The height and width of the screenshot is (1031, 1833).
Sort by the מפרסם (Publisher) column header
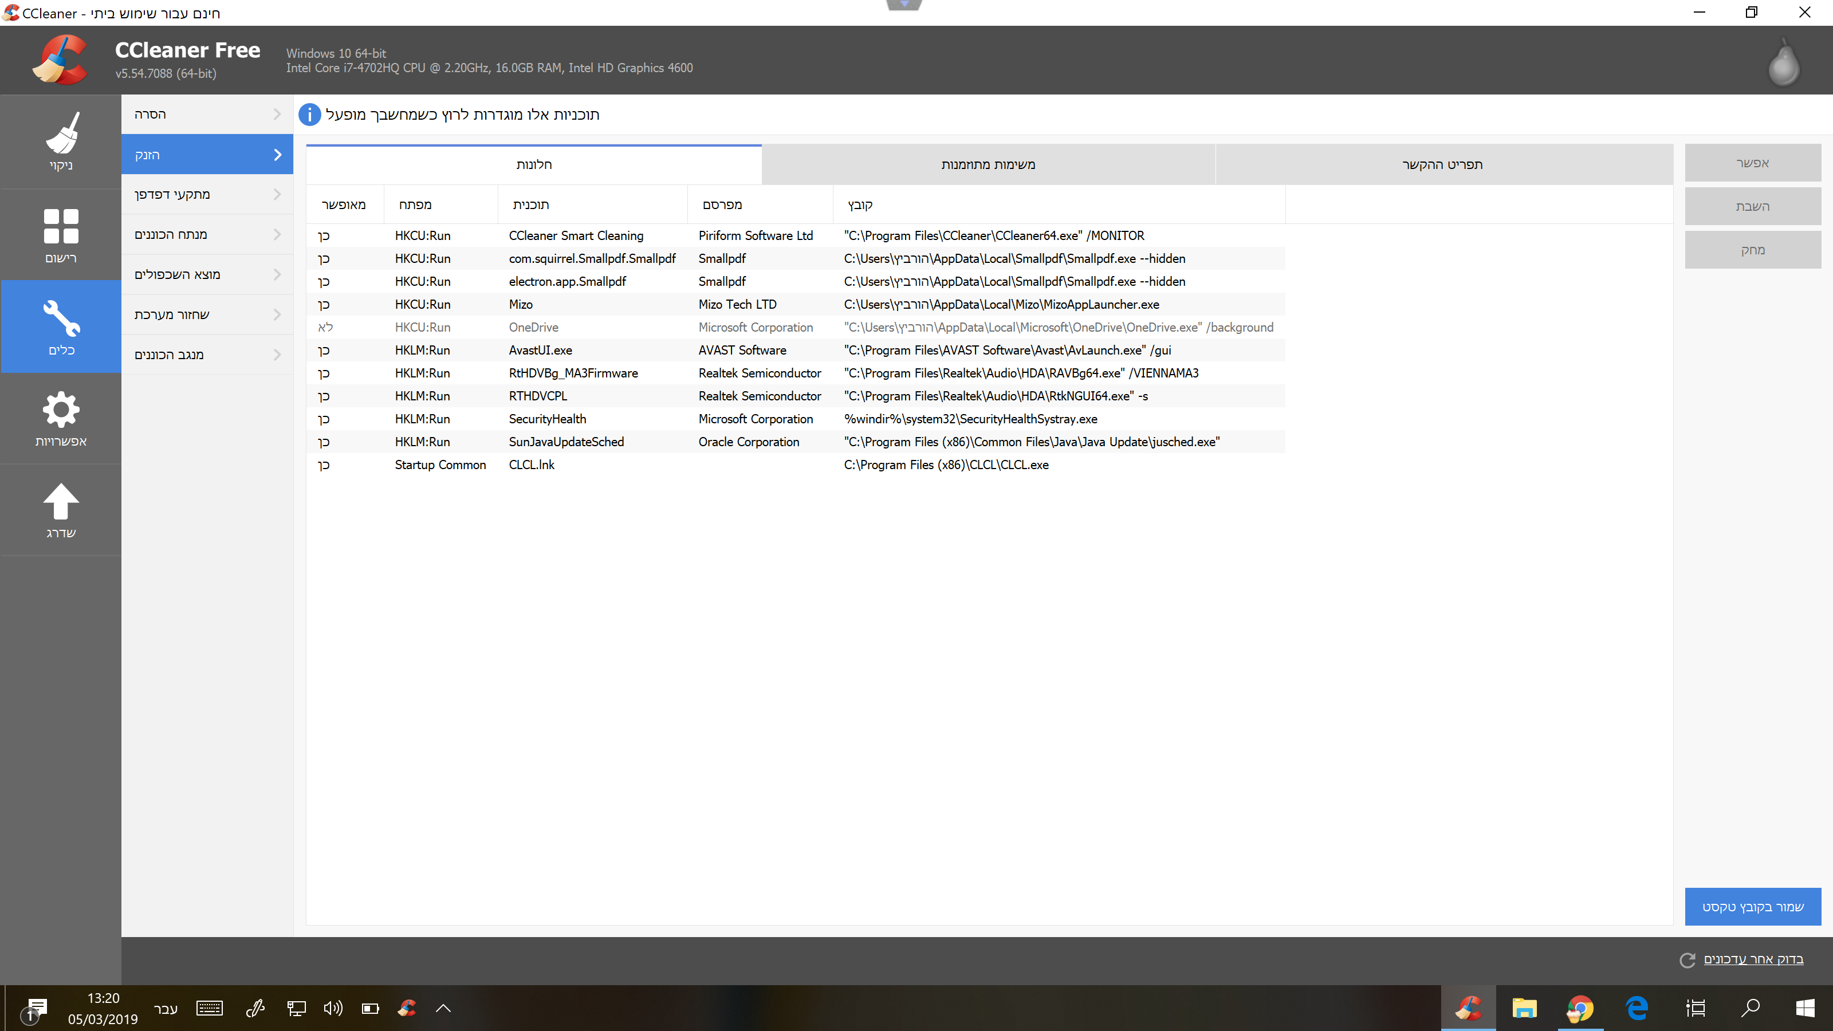[x=760, y=205]
